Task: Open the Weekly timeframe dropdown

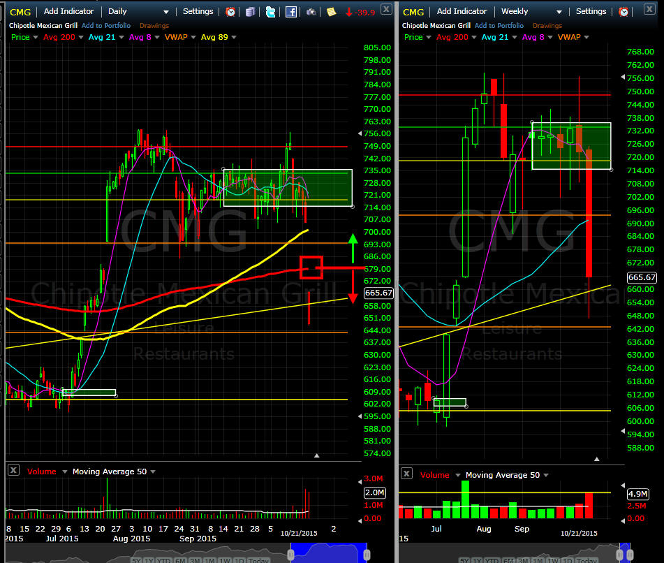Action: click(559, 12)
